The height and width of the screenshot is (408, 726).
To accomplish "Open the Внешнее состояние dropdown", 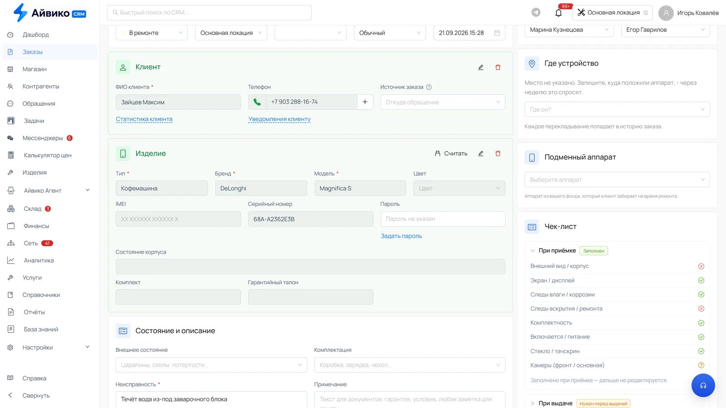I will (x=211, y=365).
